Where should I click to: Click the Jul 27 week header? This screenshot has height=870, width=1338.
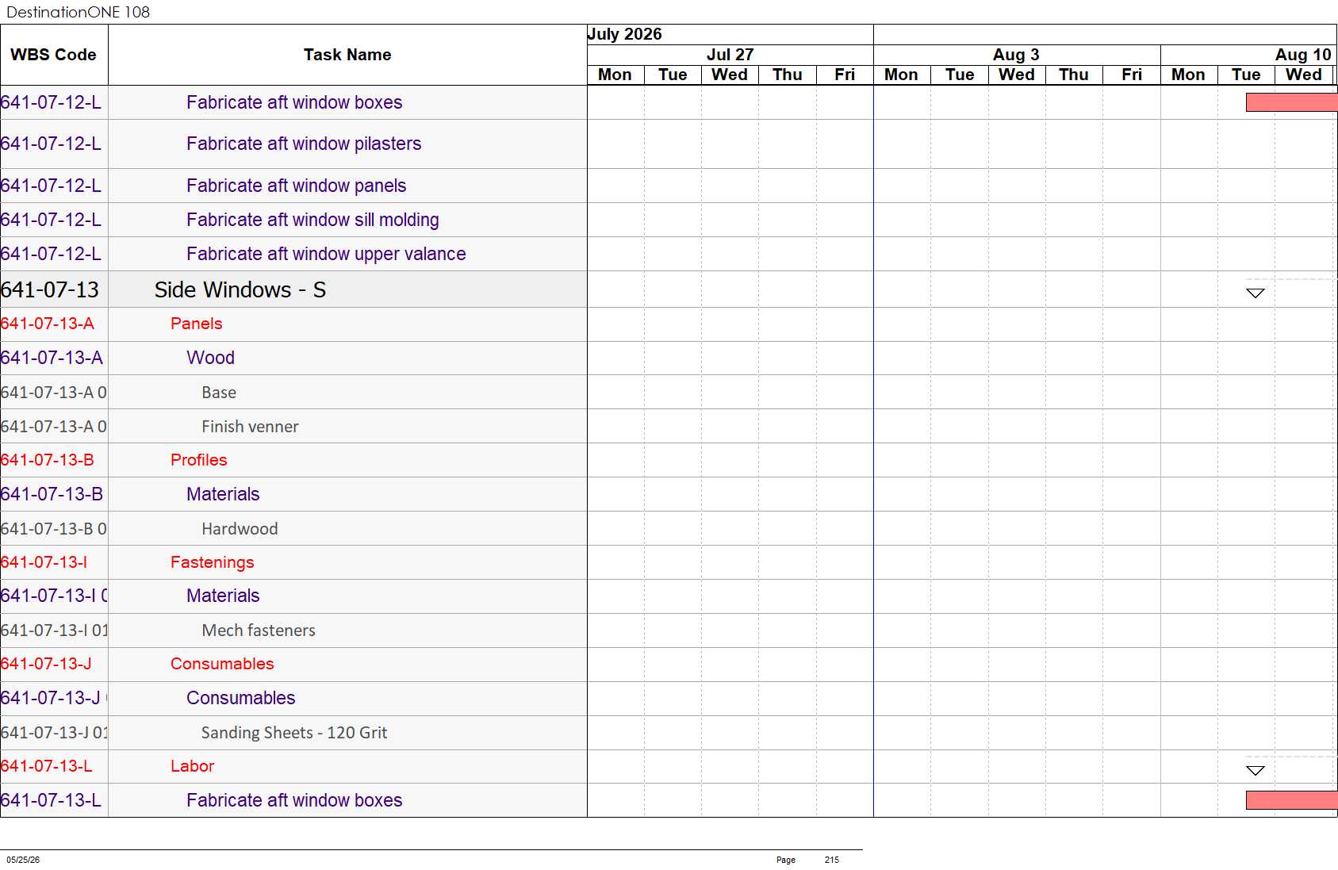click(730, 55)
